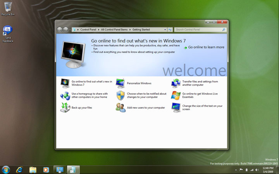Open Add new users to your computer
The height and width of the screenshot is (174, 279).
[x=146, y=107]
